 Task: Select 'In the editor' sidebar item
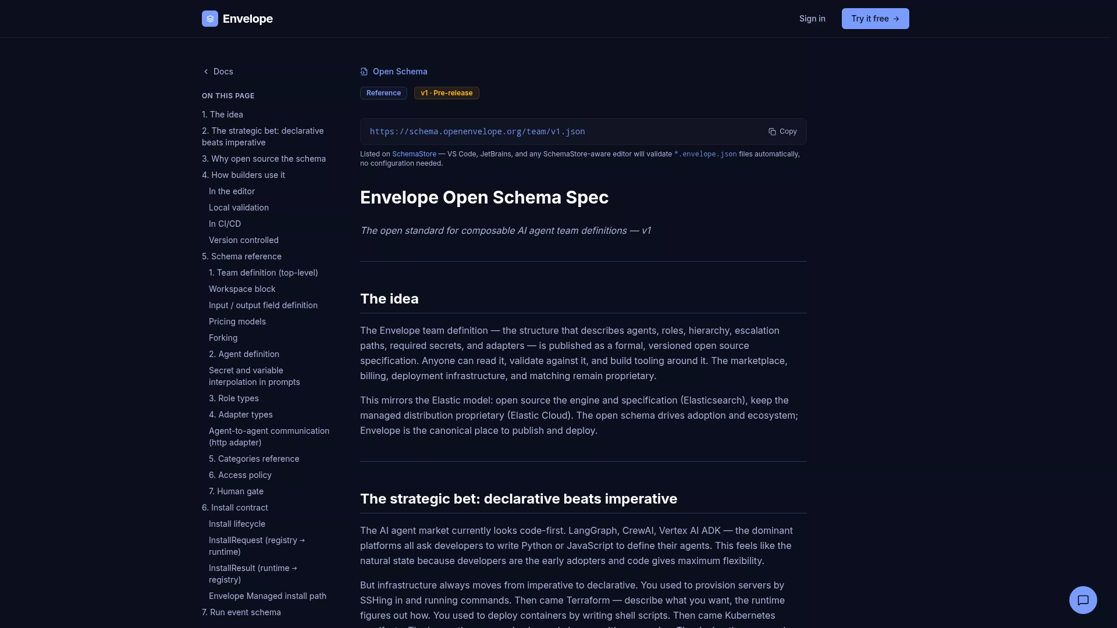(x=232, y=191)
